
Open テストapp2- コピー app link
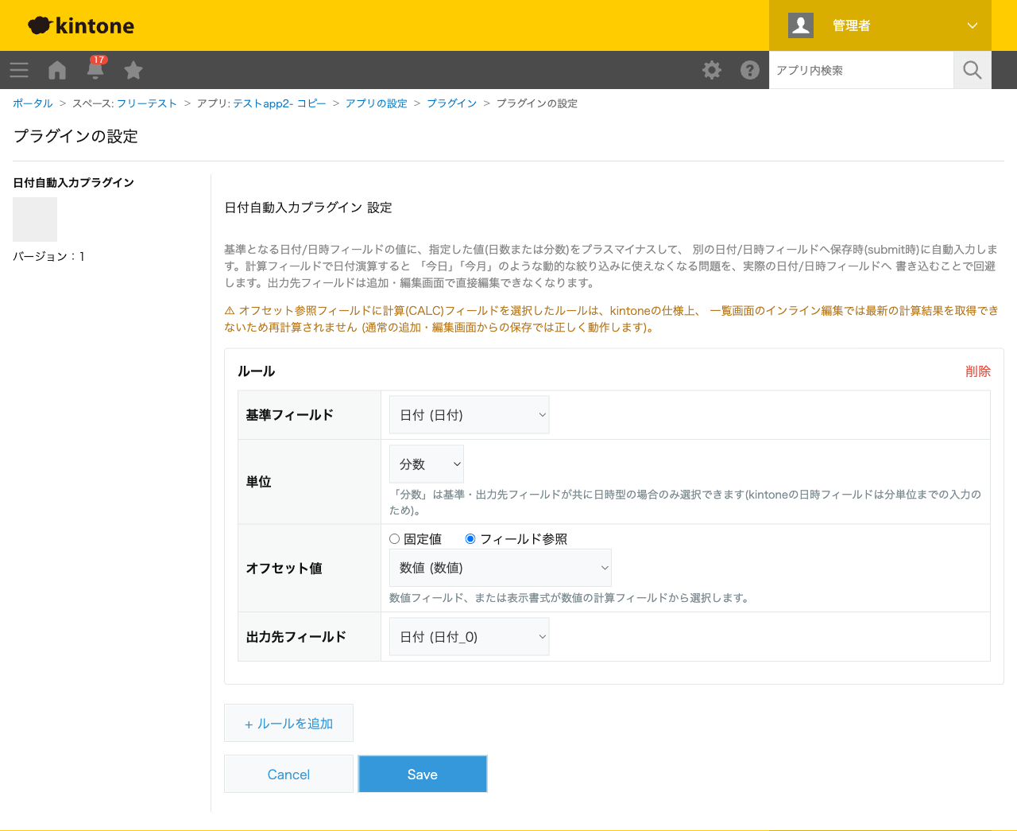point(280,103)
